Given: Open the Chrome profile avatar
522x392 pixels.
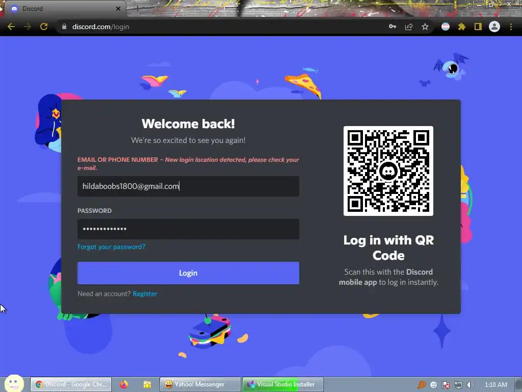Looking at the screenshot, I should 494,27.
